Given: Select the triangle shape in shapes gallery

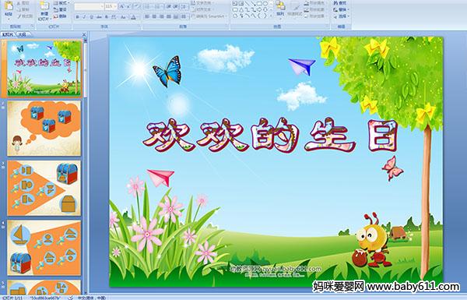Looking at the screenshot, I should click(241, 9).
